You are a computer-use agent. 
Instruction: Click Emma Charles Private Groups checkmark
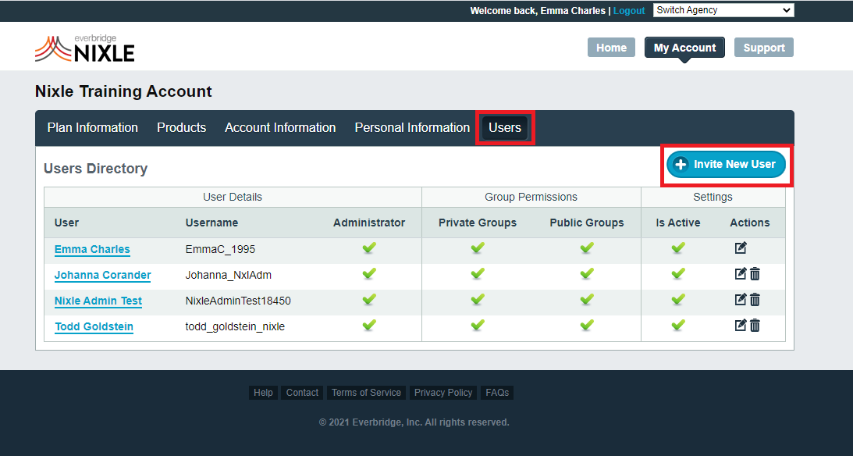[x=478, y=248]
